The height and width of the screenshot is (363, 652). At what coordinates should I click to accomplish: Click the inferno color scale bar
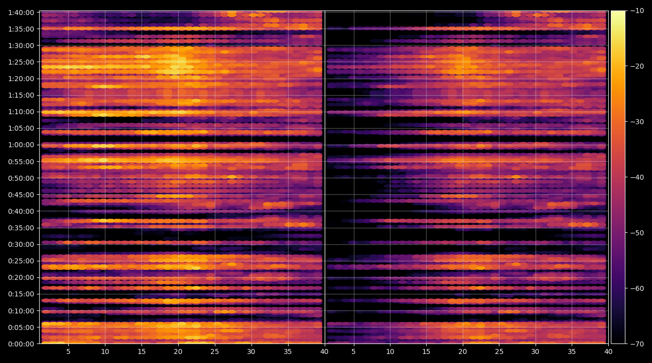coord(618,177)
